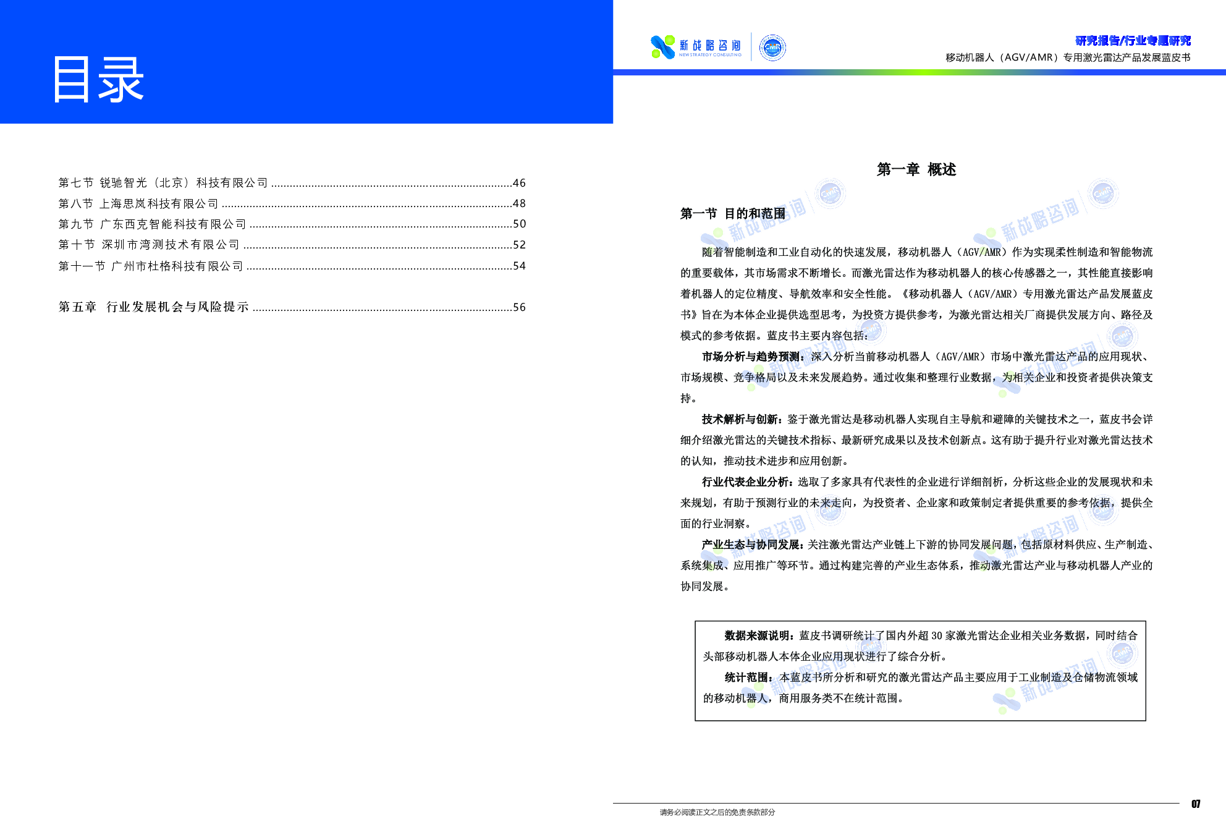
Task: Click the bold 产业生态与协同发展 text
Action: pos(752,545)
